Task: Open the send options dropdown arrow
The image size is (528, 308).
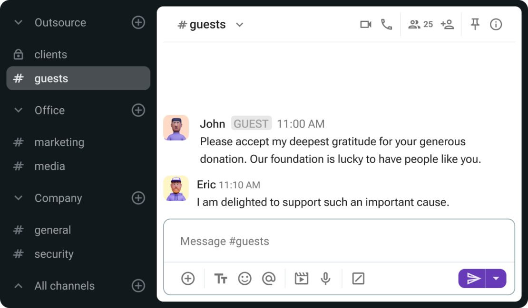Action: 495,279
